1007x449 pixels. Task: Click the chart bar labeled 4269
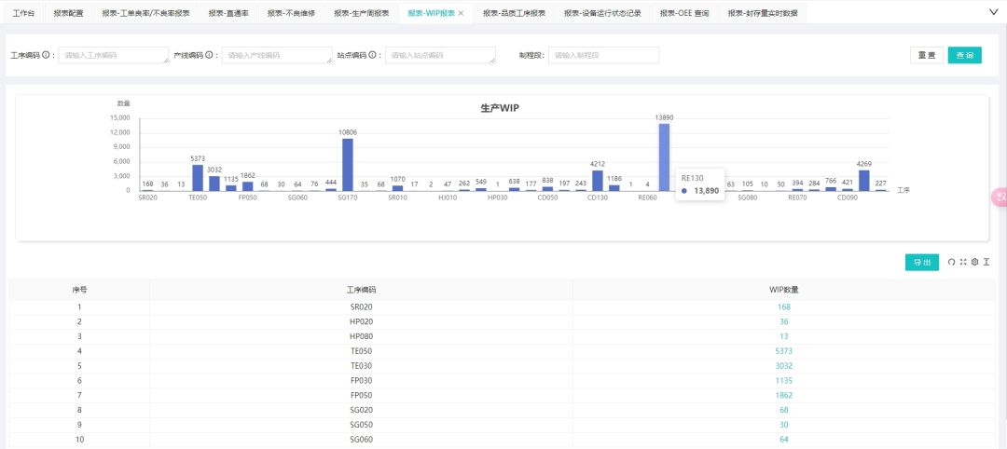[863, 180]
